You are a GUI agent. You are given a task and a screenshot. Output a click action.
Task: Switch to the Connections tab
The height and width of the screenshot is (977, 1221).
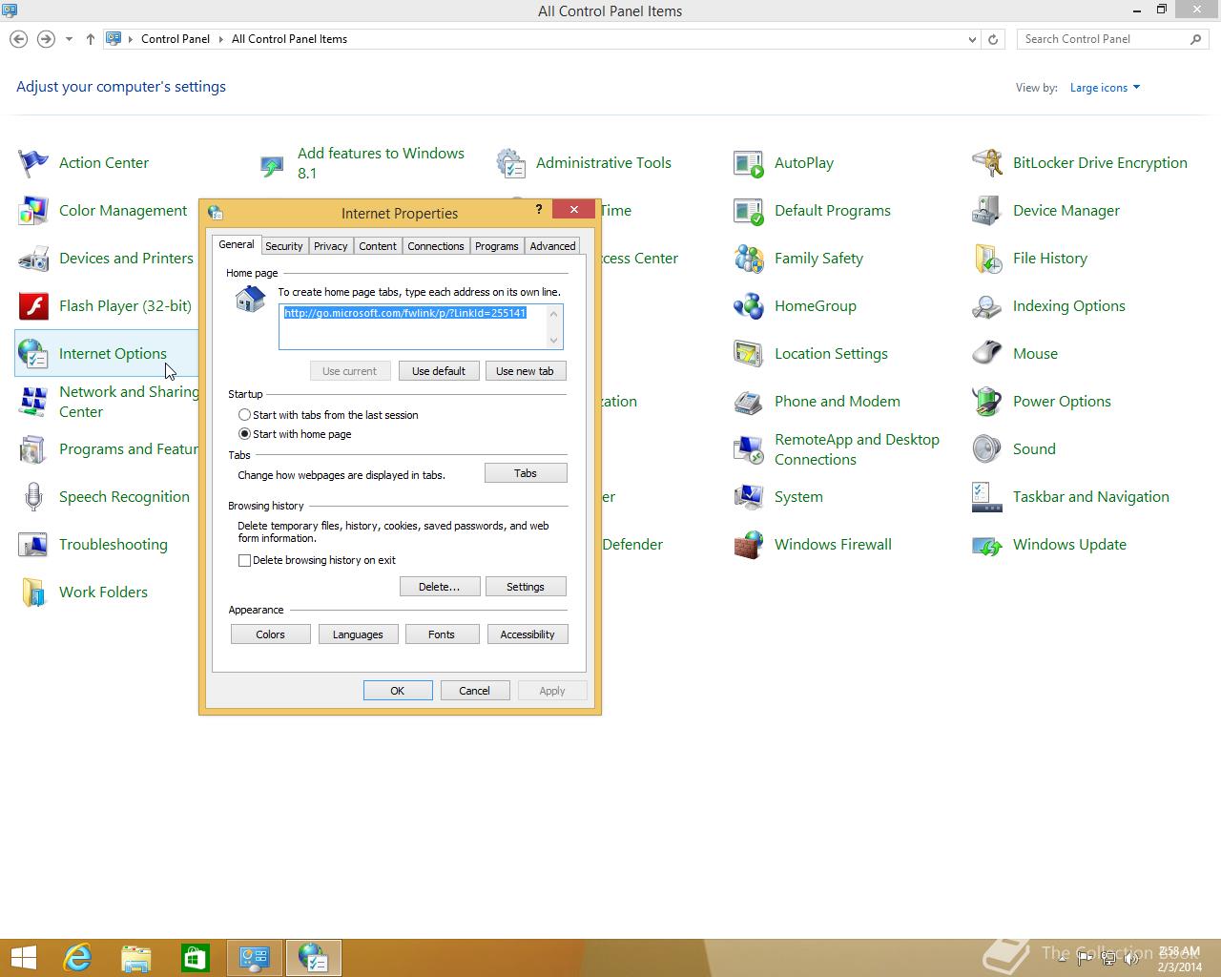[435, 246]
